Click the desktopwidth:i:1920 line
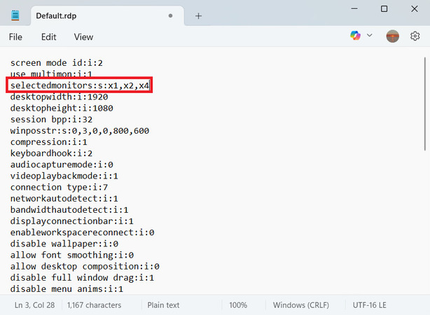 (60, 97)
